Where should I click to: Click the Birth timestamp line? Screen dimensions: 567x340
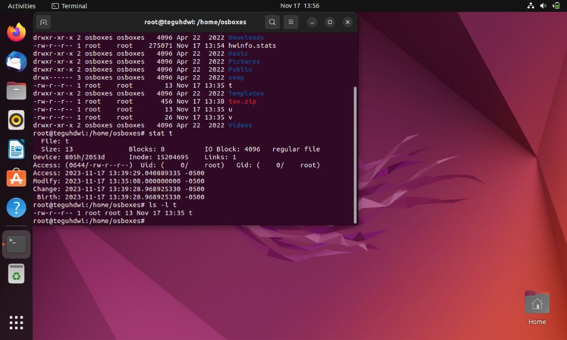[x=121, y=197]
